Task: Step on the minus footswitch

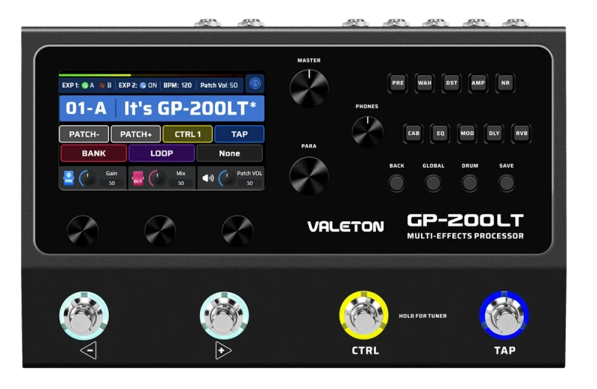Action: [84, 316]
